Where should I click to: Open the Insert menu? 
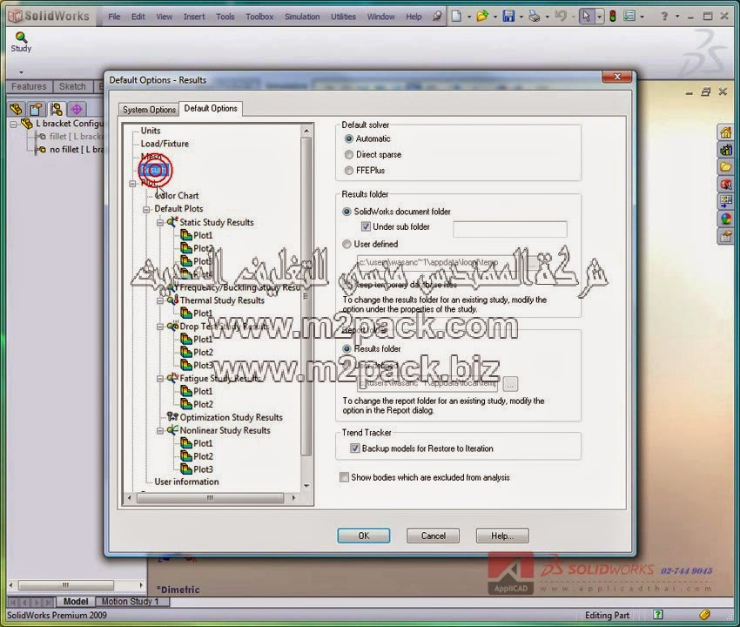[x=194, y=17]
